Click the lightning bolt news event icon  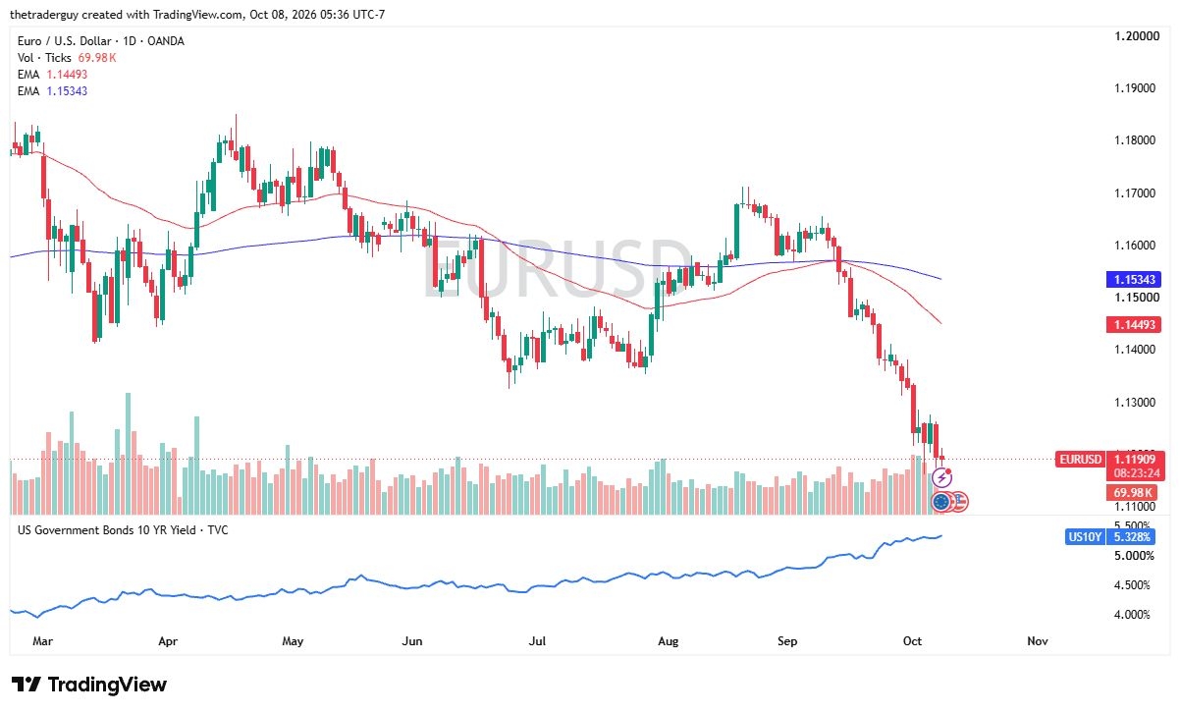click(941, 478)
